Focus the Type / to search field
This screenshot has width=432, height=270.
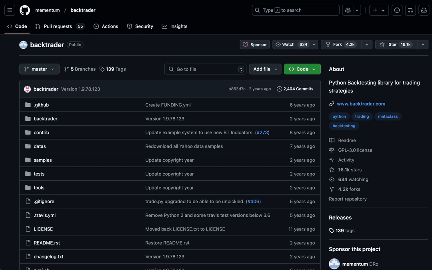296,10
